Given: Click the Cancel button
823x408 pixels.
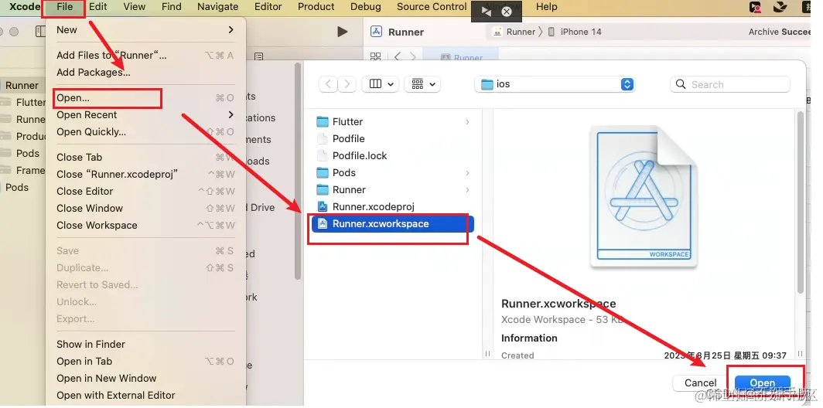Looking at the screenshot, I should (700, 382).
